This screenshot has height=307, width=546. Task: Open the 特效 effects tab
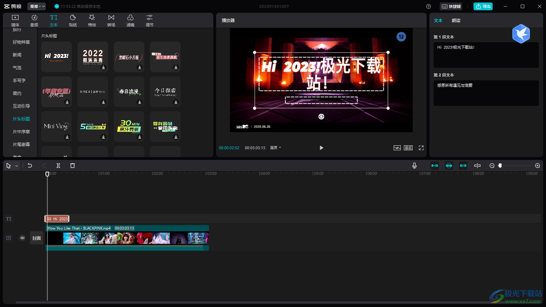[x=92, y=21]
